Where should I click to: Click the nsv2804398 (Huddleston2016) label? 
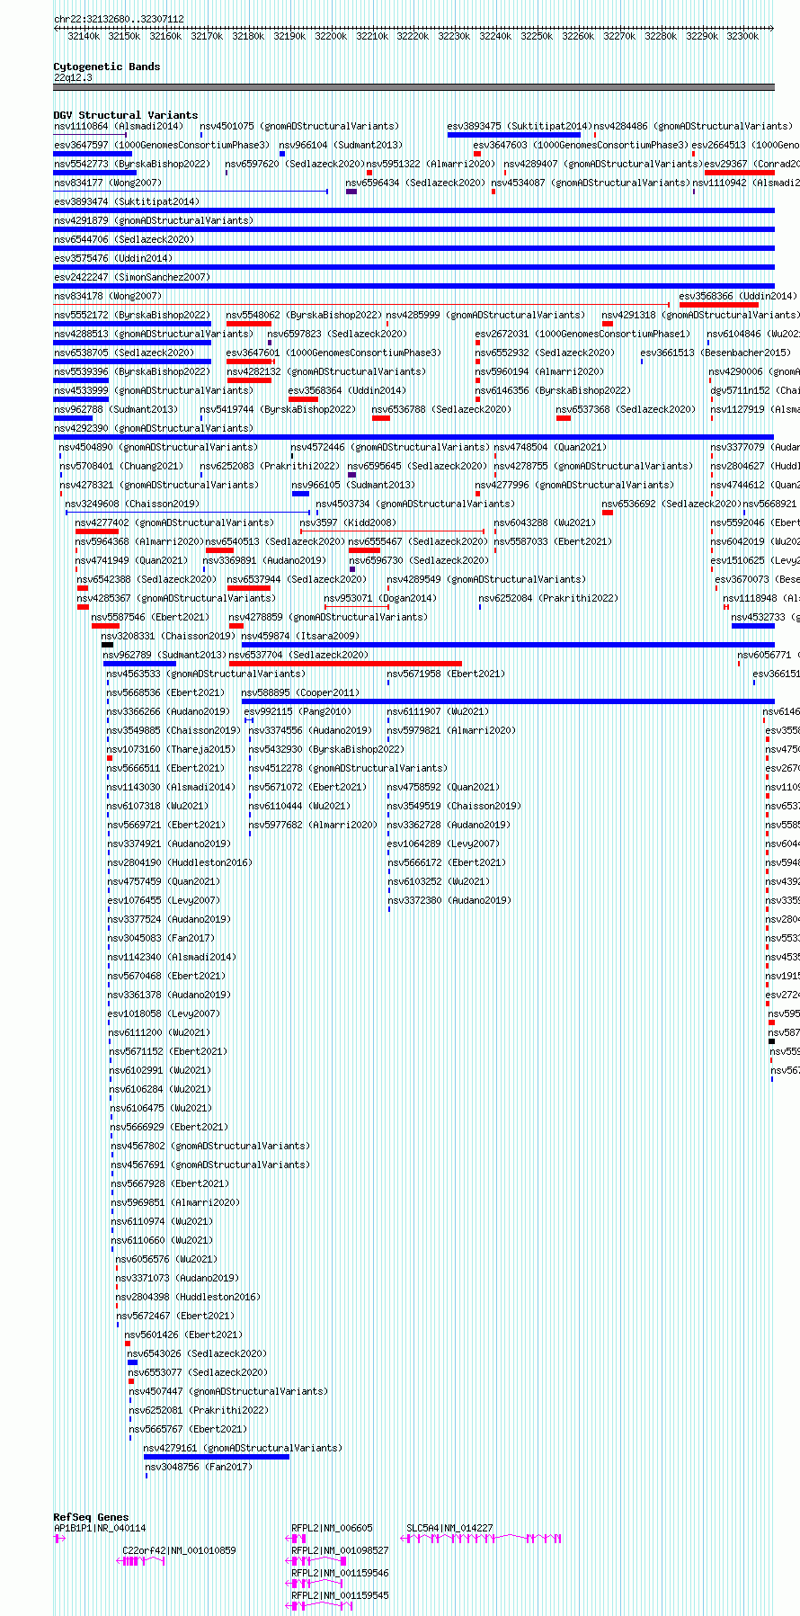click(188, 1298)
